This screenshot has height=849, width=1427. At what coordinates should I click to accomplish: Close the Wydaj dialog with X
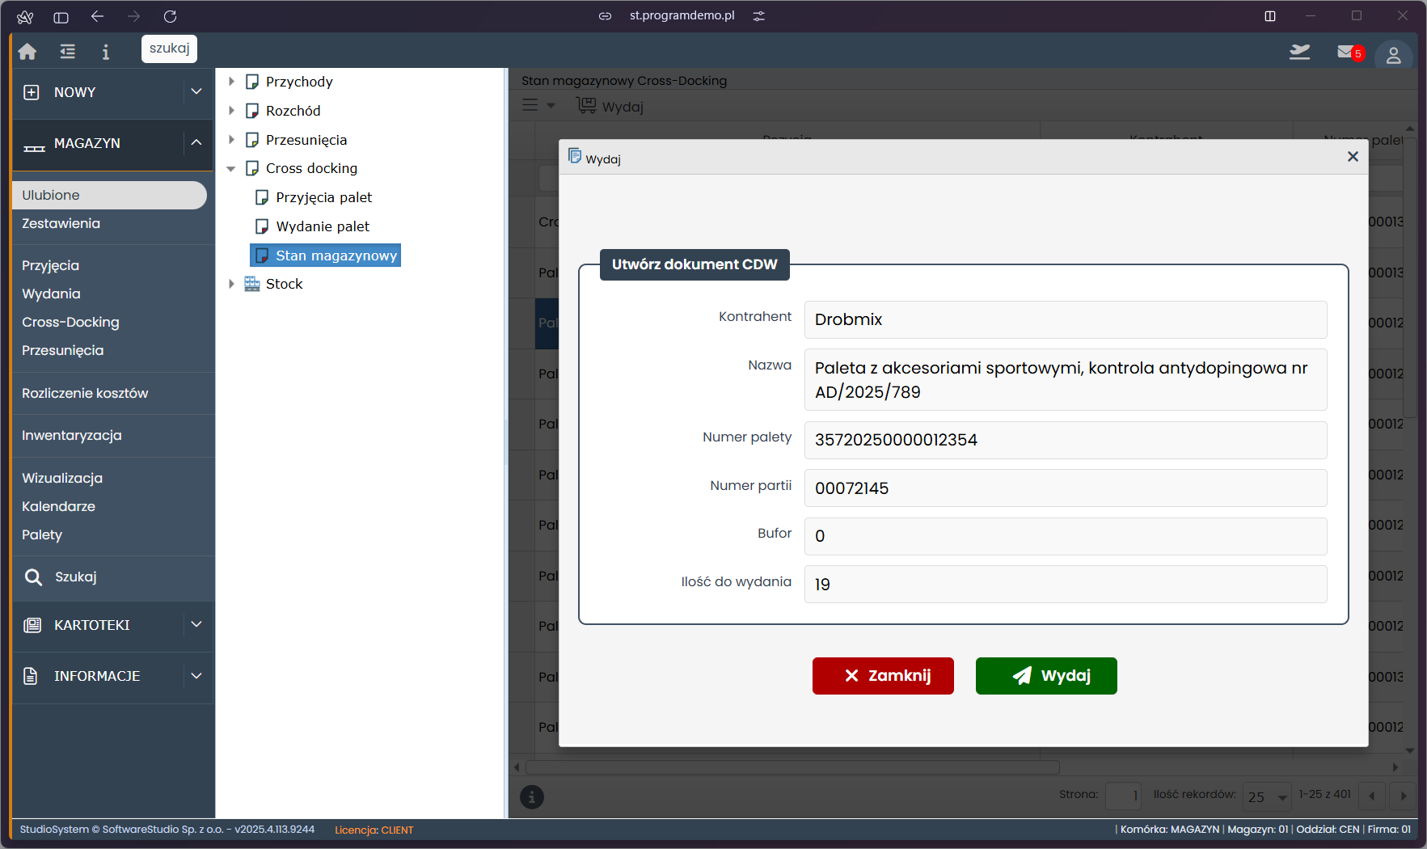1353,157
